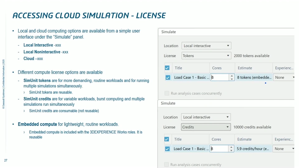Open the Credits License dropdown

[x=206, y=127]
